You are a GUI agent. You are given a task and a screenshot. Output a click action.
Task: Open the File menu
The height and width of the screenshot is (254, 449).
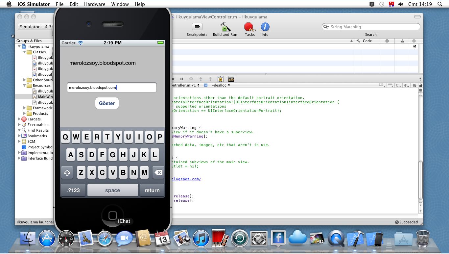tap(59, 4)
